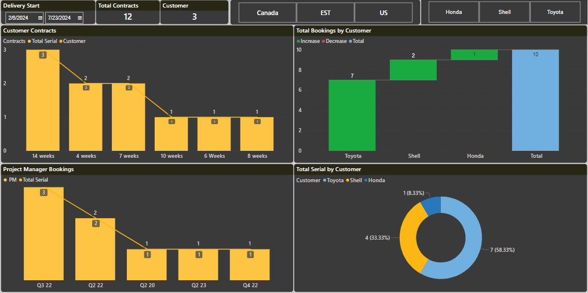Click Total Serial legend marker in Customer Contracts
This screenshot has width=588, height=293.
click(x=29, y=41)
